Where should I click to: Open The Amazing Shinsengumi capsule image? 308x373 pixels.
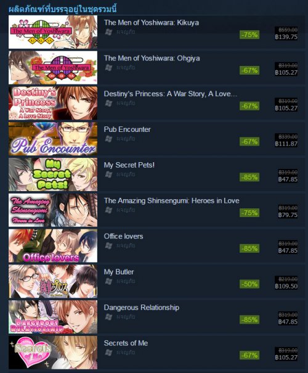point(53,210)
